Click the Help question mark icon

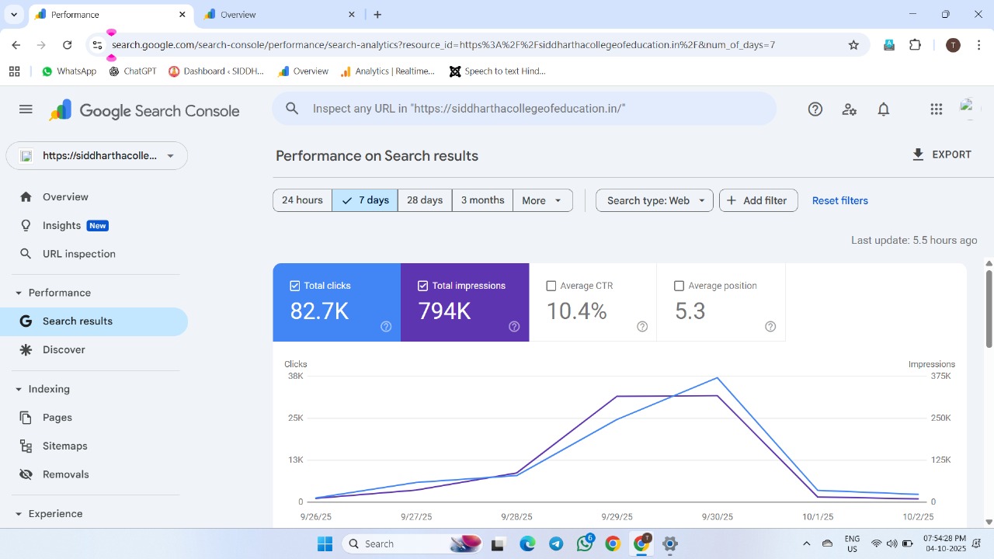click(815, 109)
